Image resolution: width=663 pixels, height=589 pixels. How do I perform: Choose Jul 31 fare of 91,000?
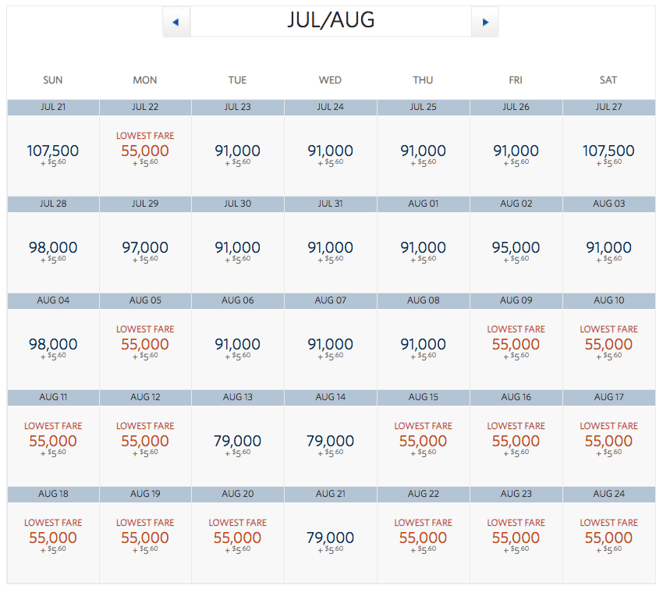330,248
